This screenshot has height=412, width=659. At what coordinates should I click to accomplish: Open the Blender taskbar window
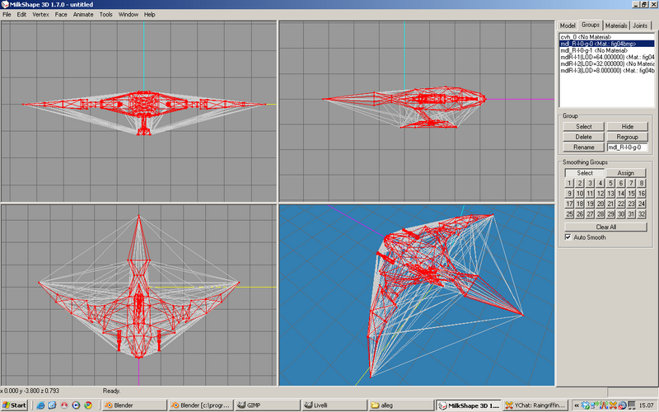[x=132, y=405]
